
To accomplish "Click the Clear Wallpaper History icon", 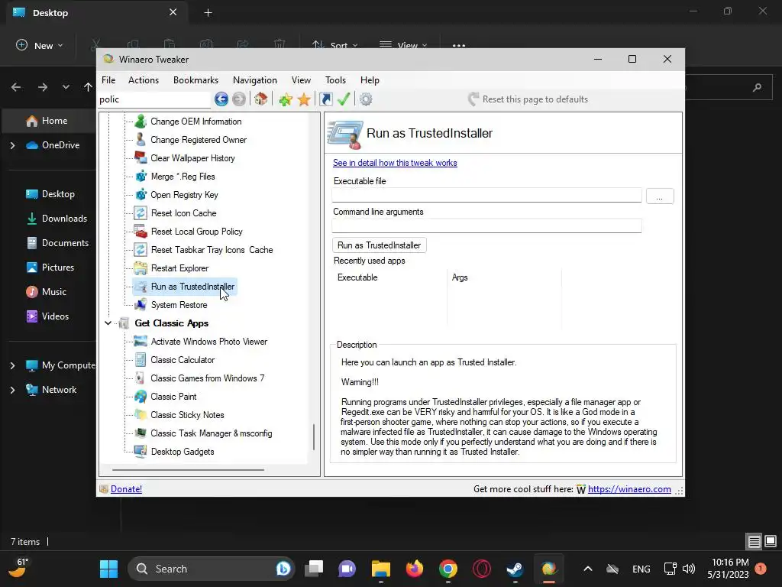I will click(141, 158).
